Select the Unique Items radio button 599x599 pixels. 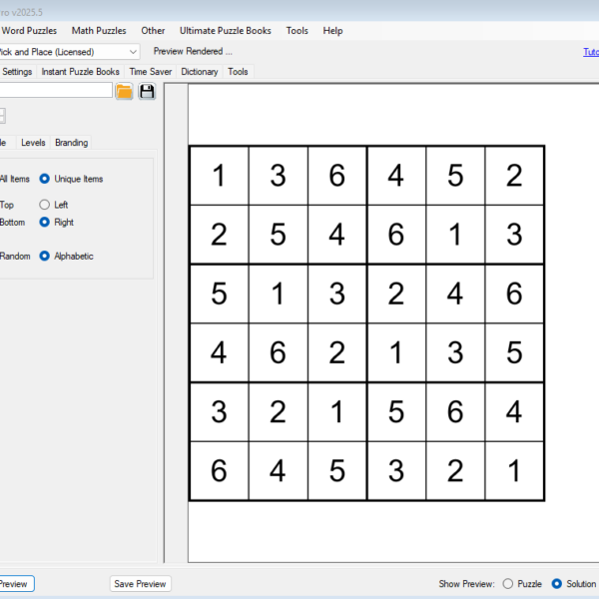pos(45,179)
